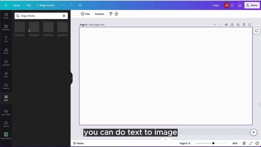
Task: Click the blank page 5 canvas
Action: tap(166, 76)
